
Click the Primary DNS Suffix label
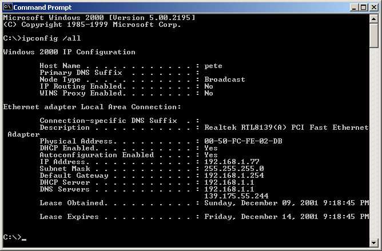(x=81, y=73)
